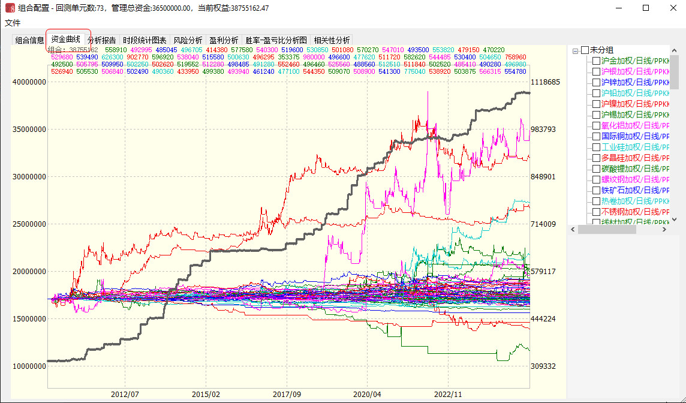Open the 文件 menu
This screenshot has height=403, width=686.
click(13, 23)
